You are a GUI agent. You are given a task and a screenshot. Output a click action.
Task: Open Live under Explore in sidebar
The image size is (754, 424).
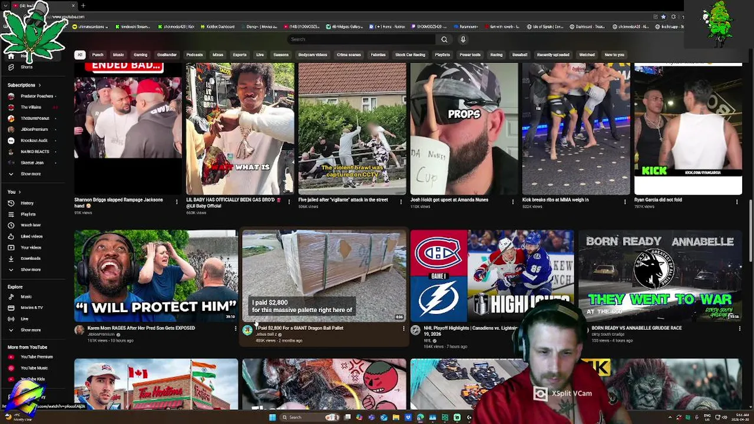[25, 319]
